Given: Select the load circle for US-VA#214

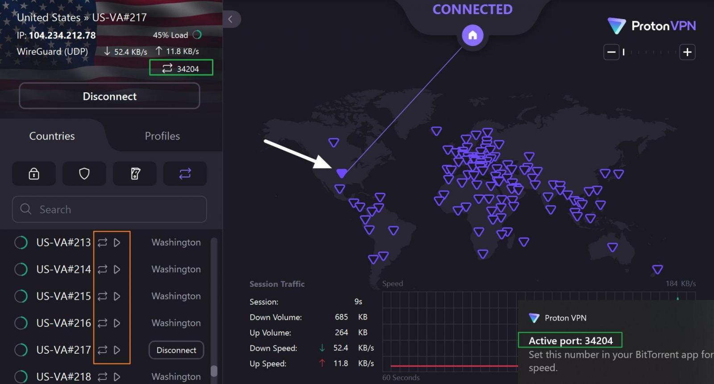Looking at the screenshot, I should (x=21, y=269).
